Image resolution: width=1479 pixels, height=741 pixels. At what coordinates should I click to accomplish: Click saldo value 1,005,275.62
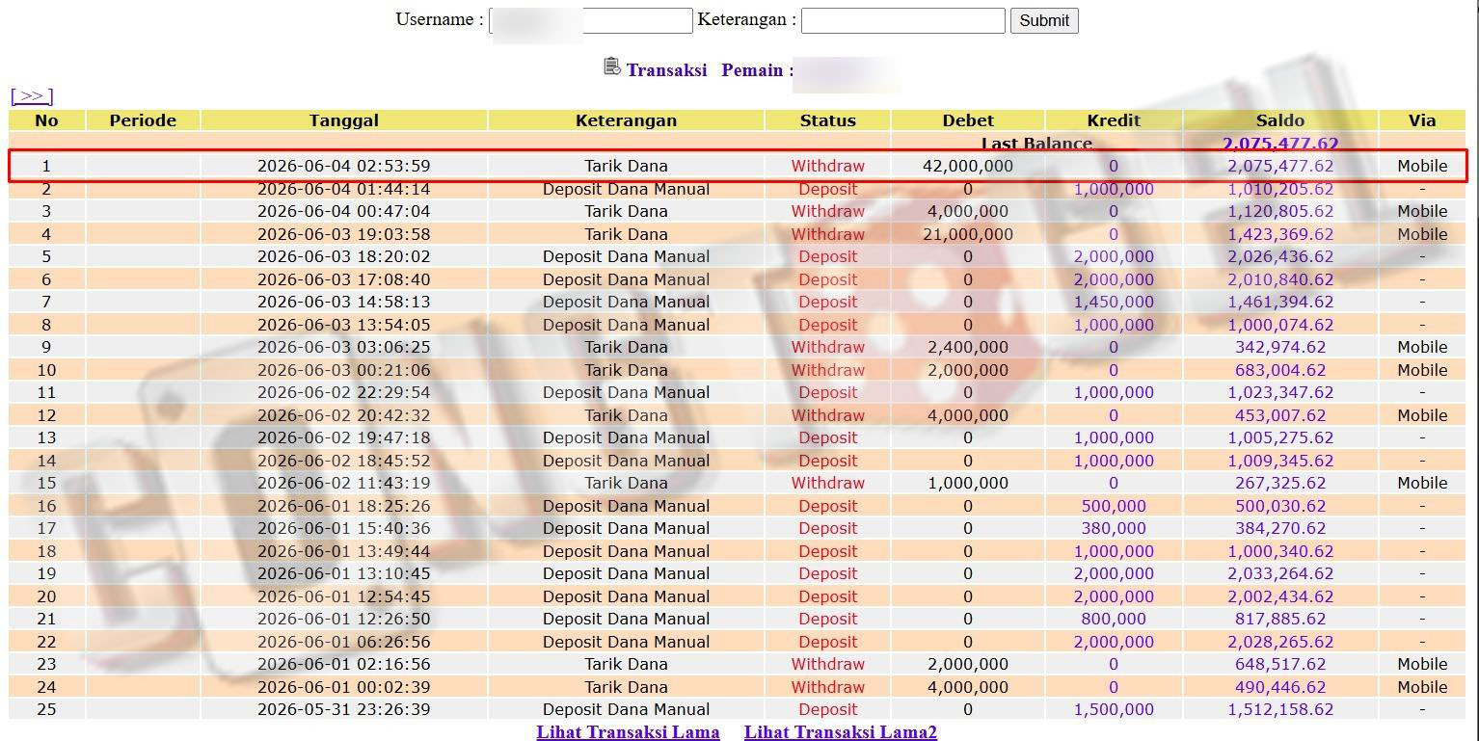coord(1280,437)
